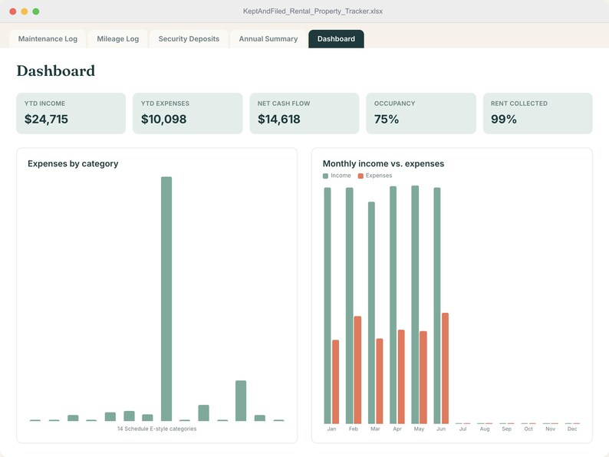
Task: Click the Occupancy value 75%
Action: point(387,119)
